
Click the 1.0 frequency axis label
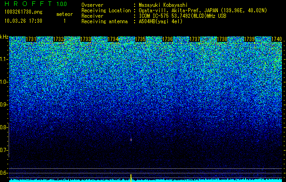[x=4, y=82]
